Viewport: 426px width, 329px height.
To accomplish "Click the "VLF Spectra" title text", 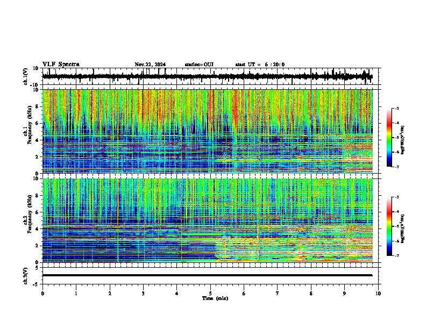I will tap(61, 65).
